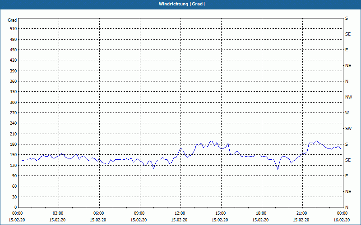
Task: Click the 00:00 label above 16.02.20
Action: click(x=342, y=213)
